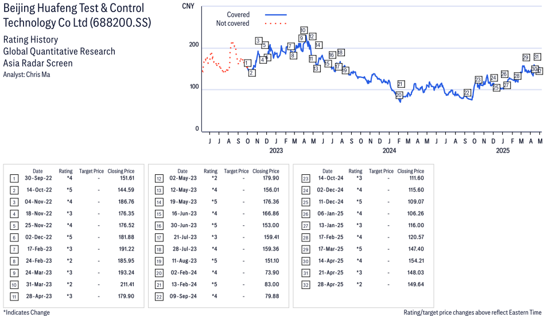This screenshot has height=316, width=548.
Task: Click closing price 211.41
Action: [x=127, y=284]
